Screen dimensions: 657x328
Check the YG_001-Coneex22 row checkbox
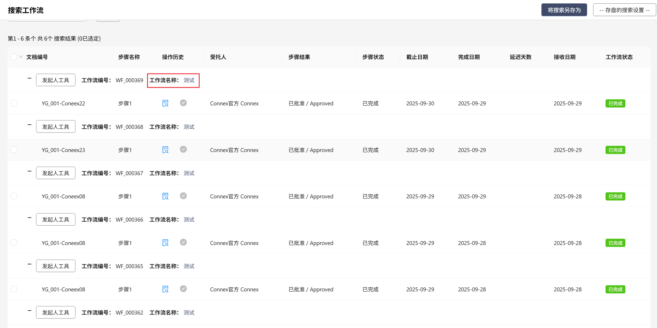[x=14, y=103]
